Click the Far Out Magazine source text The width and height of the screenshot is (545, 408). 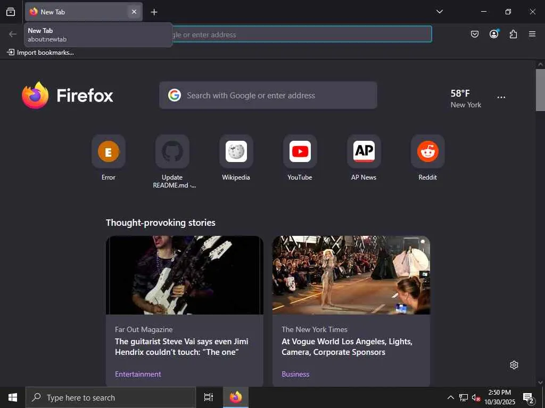pos(144,329)
